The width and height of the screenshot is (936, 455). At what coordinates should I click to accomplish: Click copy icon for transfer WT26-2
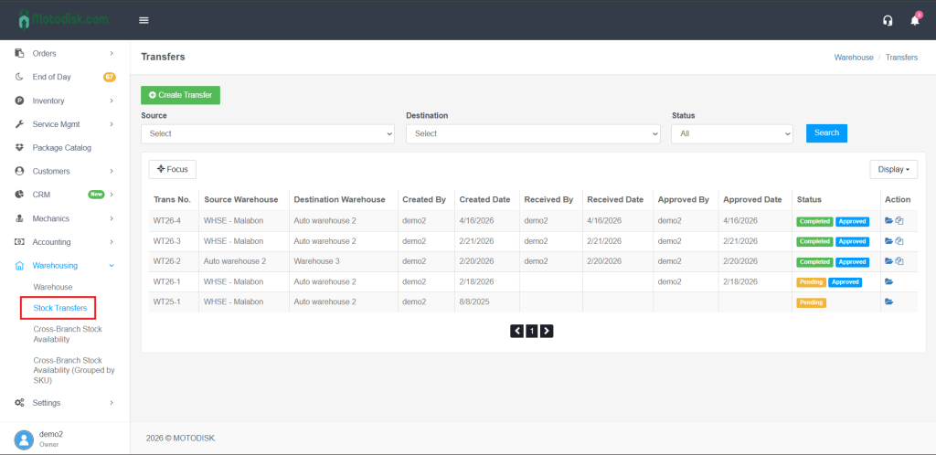pyautogui.click(x=899, y=261)
